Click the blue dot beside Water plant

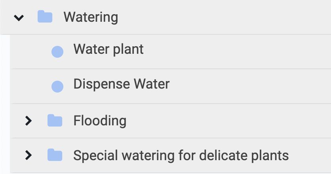57,52
